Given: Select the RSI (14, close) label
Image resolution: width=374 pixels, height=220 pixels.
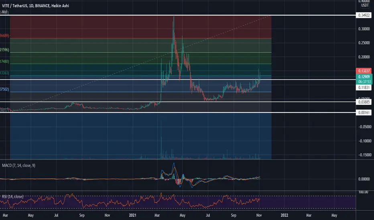Looking at the screenshot, I should point(13,197).
